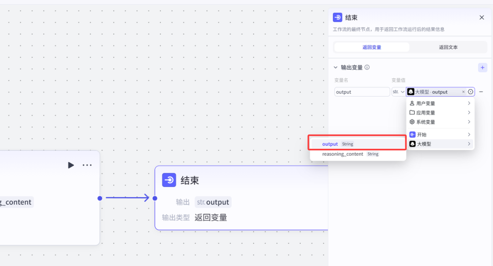Viewport: 493px width, 266px height.
Task: Open the str. type dropdown
Action: [x=398, y=92]
